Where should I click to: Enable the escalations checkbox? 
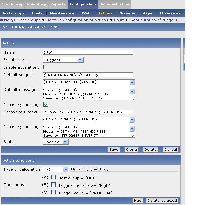pos(46,67)
